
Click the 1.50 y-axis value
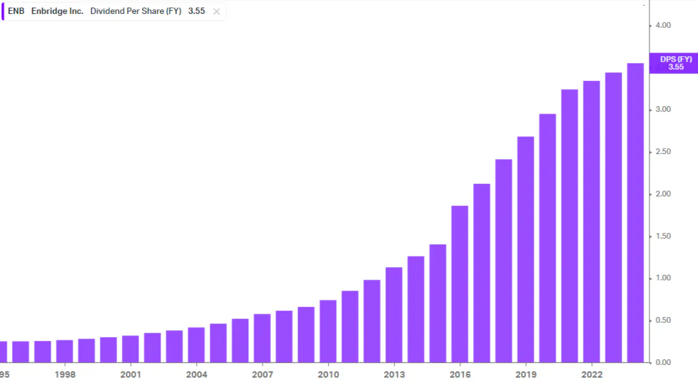(x=663, y=236)
